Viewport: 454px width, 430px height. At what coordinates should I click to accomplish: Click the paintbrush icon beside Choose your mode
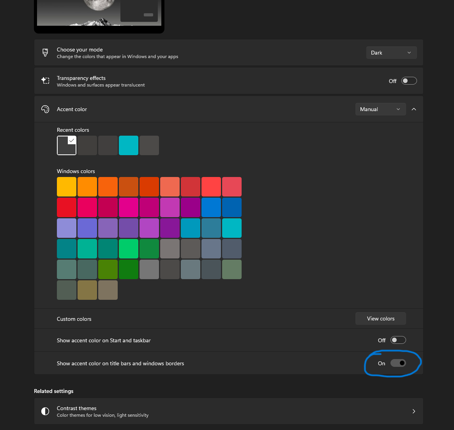click(x=45, y=53)
